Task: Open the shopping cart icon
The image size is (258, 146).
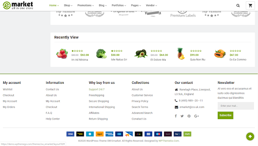Action: pos(250,6)
